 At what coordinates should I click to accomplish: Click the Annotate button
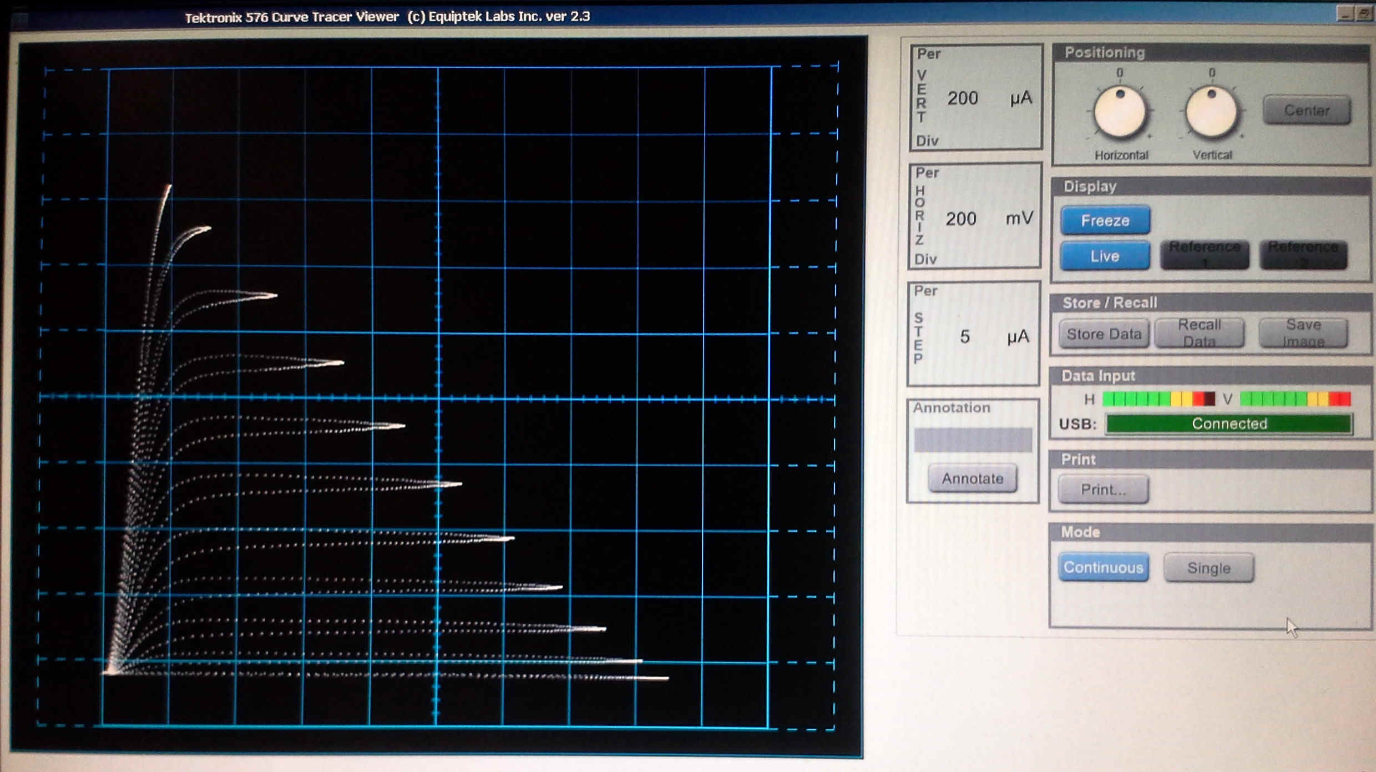(972, 478)
